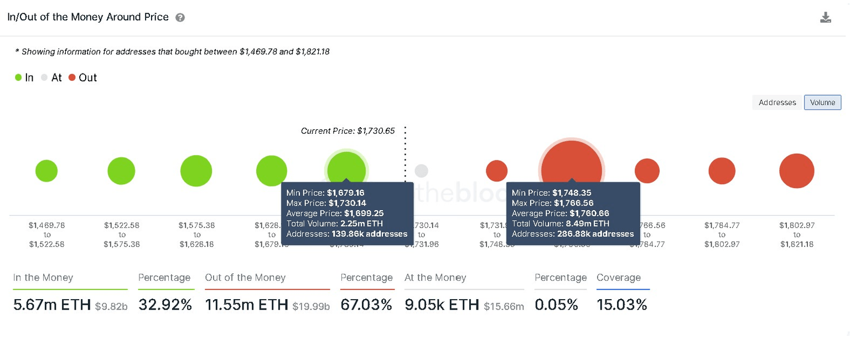850x339 pixels.
Task: Toggle the 'Out' legend item
Action: [x=82, y=77]
